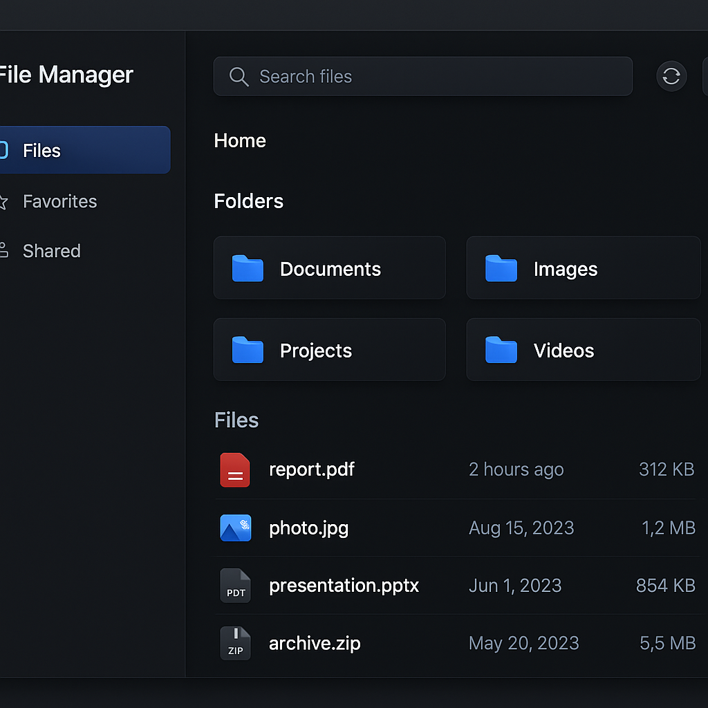Click the search magnifier icon

[239, 76]
